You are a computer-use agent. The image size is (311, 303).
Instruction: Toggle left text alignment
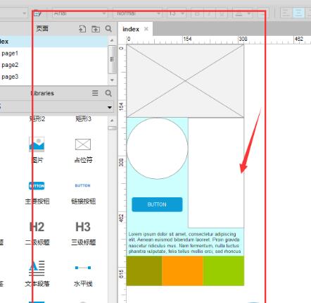point(286,13)
